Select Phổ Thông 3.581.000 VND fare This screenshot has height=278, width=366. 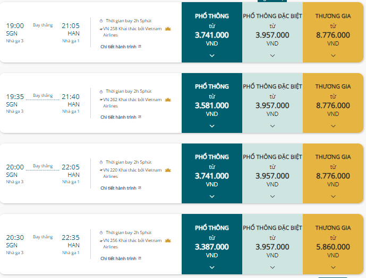212,103
